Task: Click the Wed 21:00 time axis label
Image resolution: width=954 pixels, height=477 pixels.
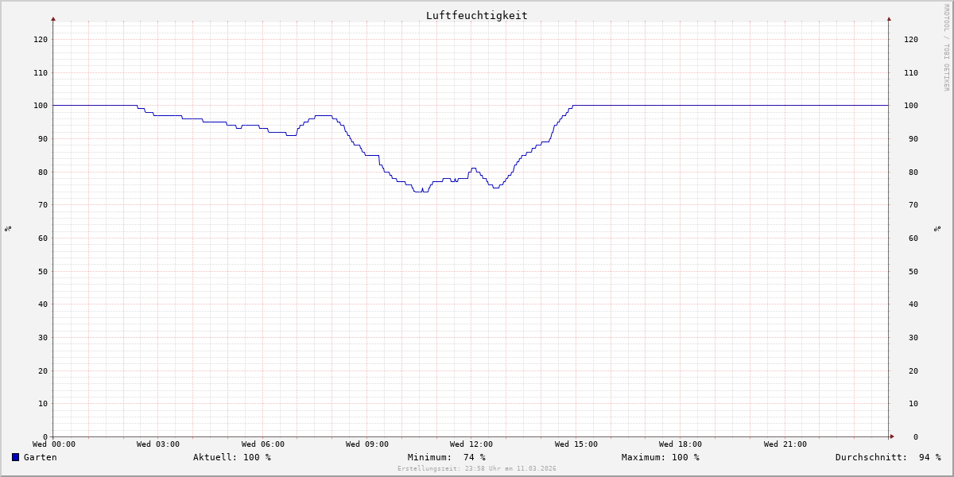Action: click(x=785, y=444)
